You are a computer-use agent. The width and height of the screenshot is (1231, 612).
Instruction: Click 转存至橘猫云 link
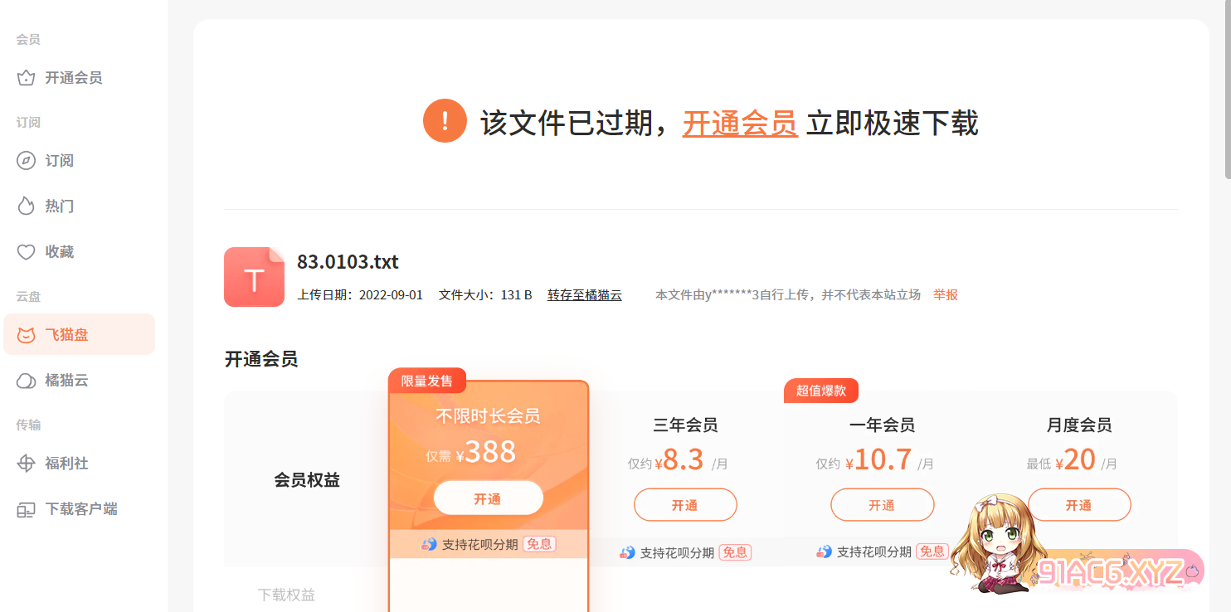click(584, 294)
